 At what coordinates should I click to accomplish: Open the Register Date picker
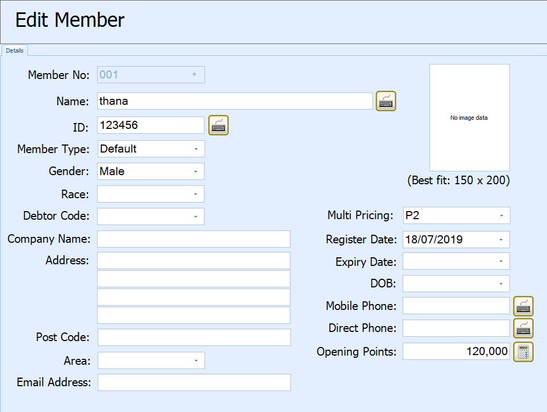[501, 240]
